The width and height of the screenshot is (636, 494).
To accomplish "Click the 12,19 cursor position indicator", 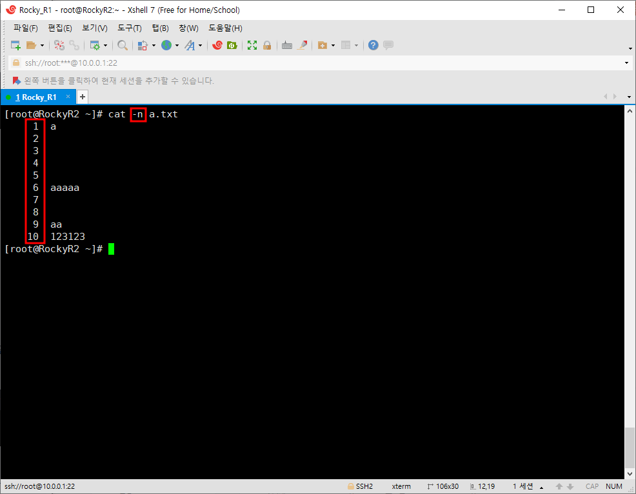I will pos(482,486).
